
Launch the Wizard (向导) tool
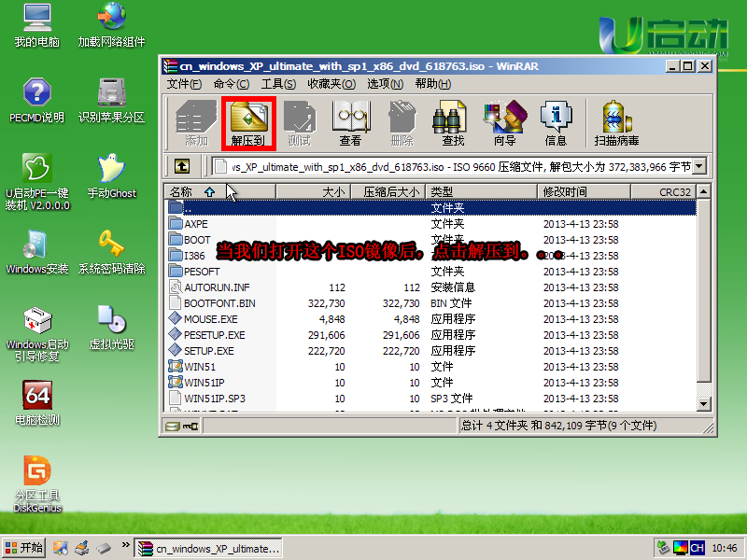coord(505,123)
